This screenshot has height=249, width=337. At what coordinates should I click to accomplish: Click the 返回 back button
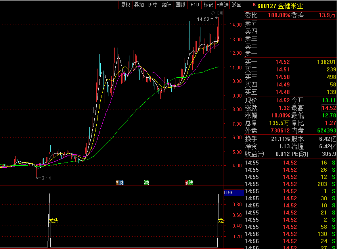237,5
